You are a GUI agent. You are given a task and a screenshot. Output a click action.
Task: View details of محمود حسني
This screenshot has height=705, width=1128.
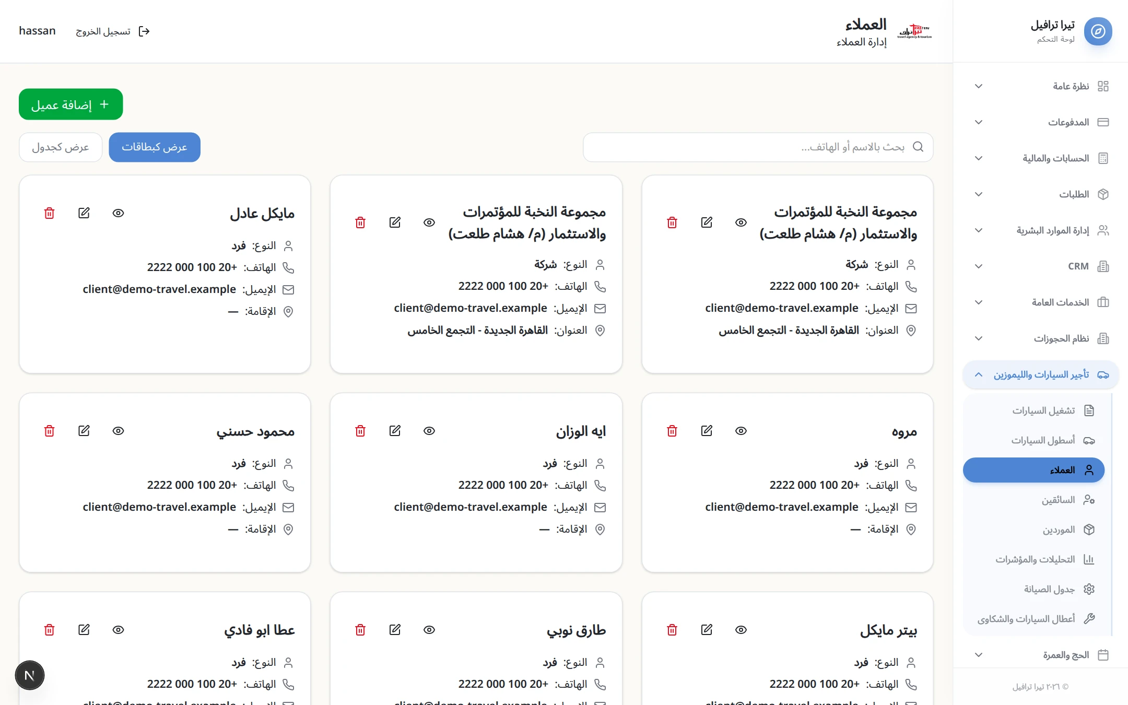(118, 431)
